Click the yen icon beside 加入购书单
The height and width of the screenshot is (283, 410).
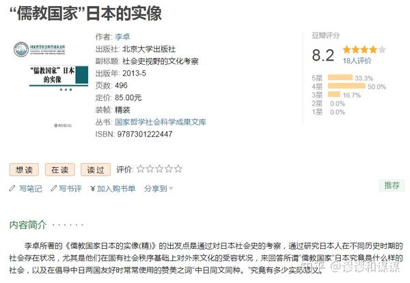click(92, 189)
